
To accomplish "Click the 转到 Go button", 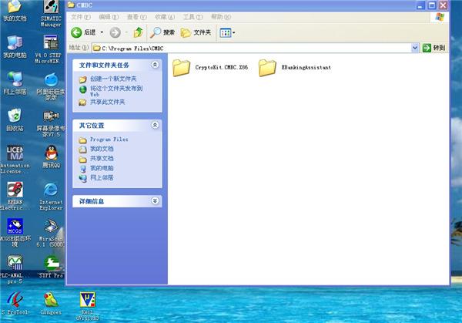I will (x=434, y=48).
